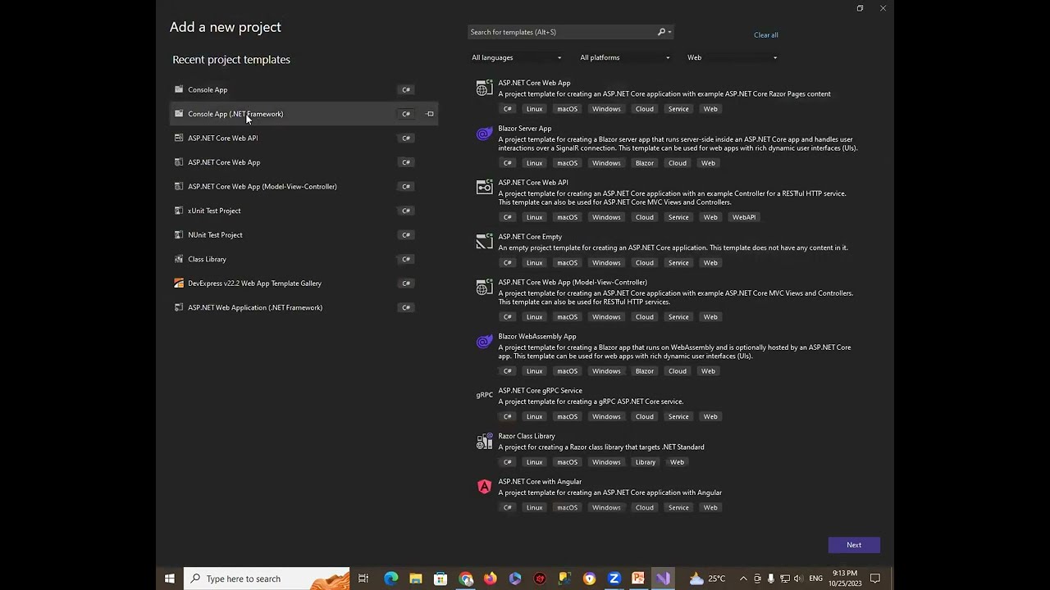The height and width of the screenshot is (590, 1050).
Task: Click the ASP.NET Core with Angular icon
Action: pyautogui.click(x=484, y=487)
